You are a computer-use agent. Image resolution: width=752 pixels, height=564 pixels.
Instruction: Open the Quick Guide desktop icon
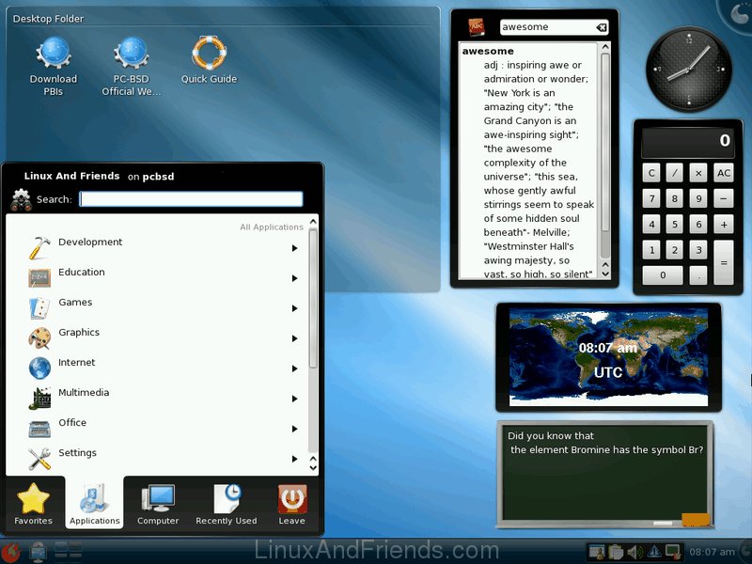point(209,55)
